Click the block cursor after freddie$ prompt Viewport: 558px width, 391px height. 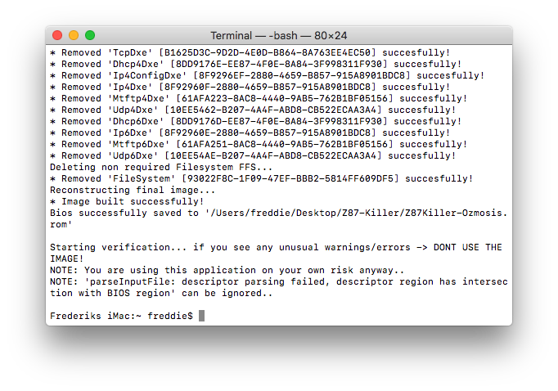(x=201, y=316)
